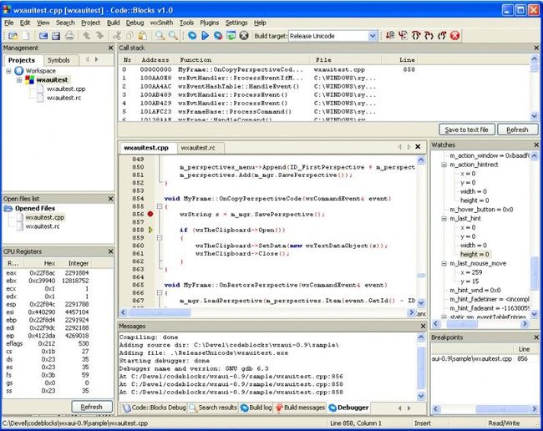Switch to the Build messages tab
This screenshot has height=431, width=543.
click(301, 408)
